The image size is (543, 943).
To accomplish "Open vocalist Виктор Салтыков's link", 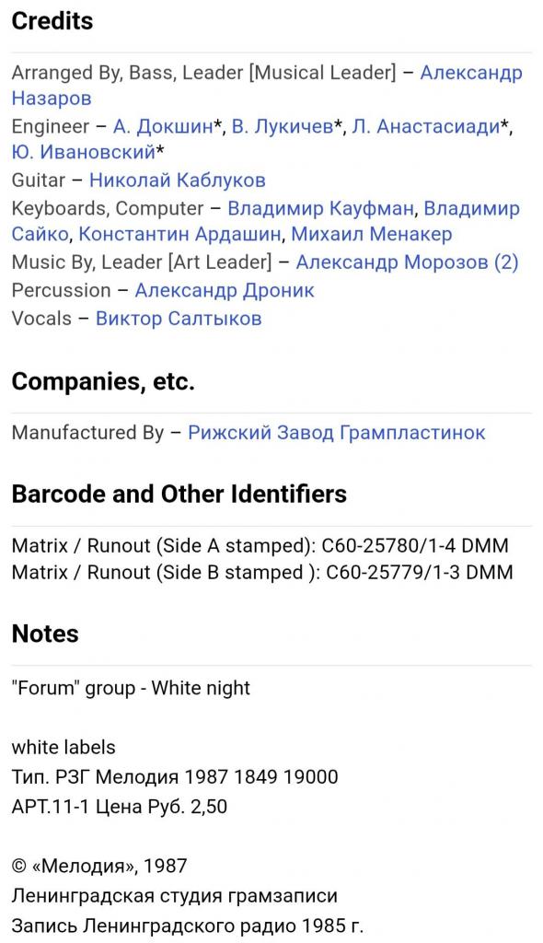I will tap(179, 318).
